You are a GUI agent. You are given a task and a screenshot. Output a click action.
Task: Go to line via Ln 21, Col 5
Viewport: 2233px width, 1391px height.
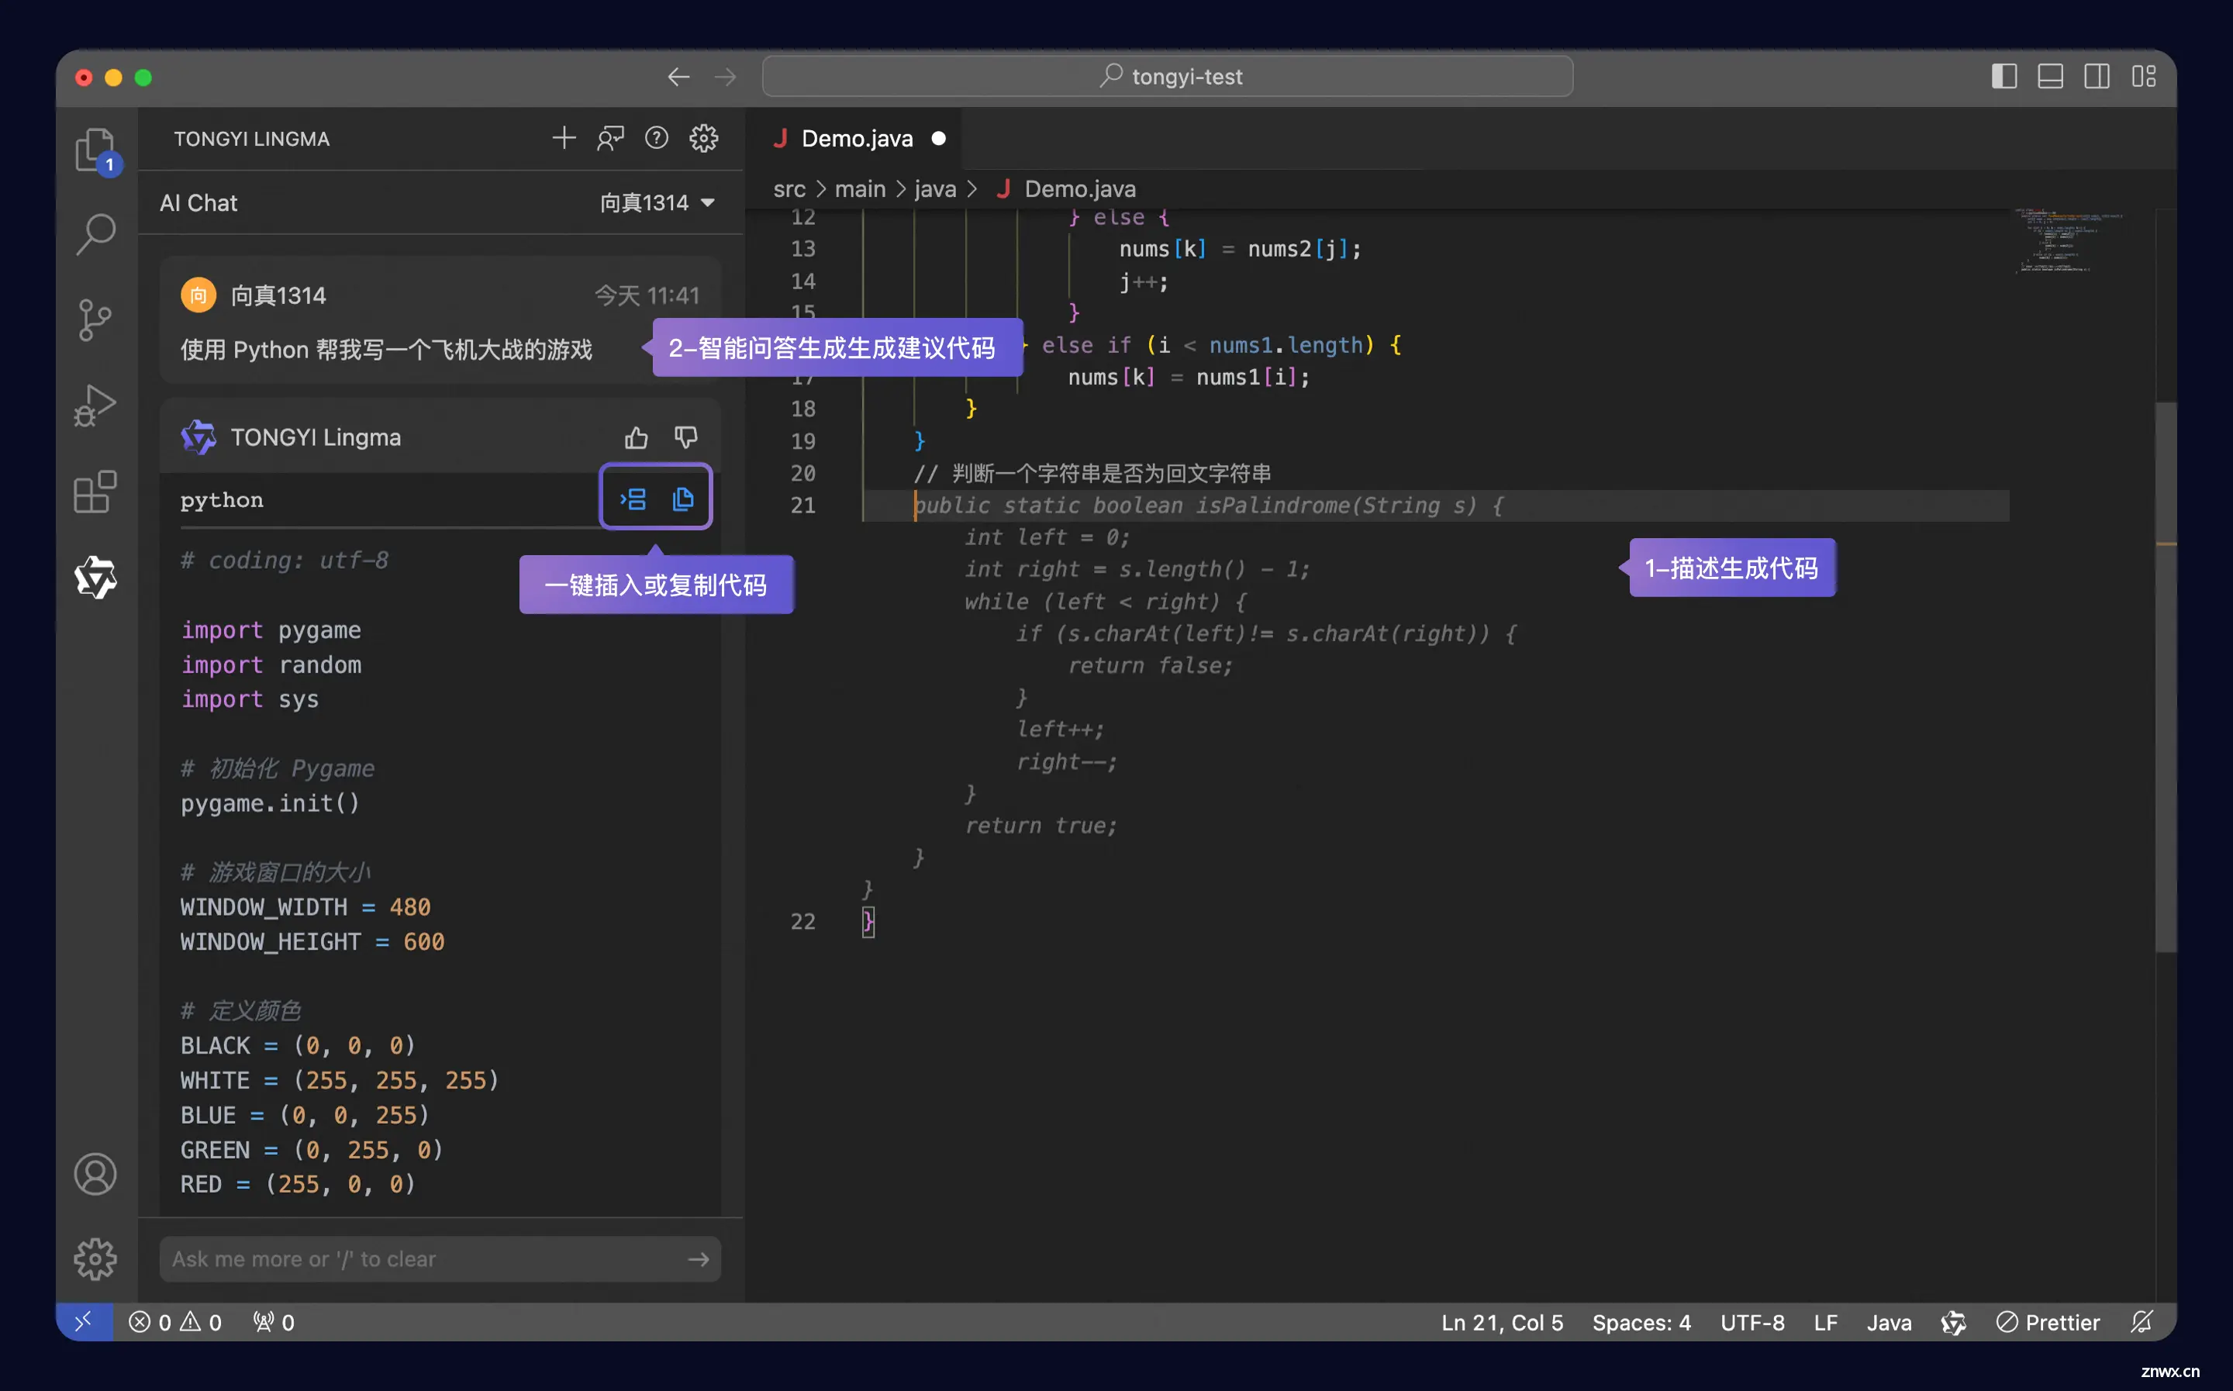(1502, 1322)
